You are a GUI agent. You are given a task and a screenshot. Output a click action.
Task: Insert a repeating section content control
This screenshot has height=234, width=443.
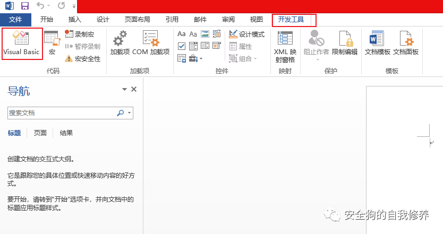coord(181,59)
